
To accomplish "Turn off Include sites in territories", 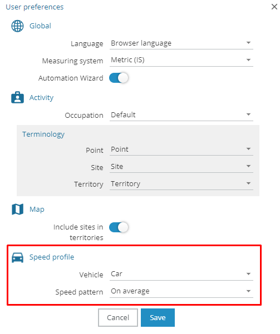I will 119,227.
